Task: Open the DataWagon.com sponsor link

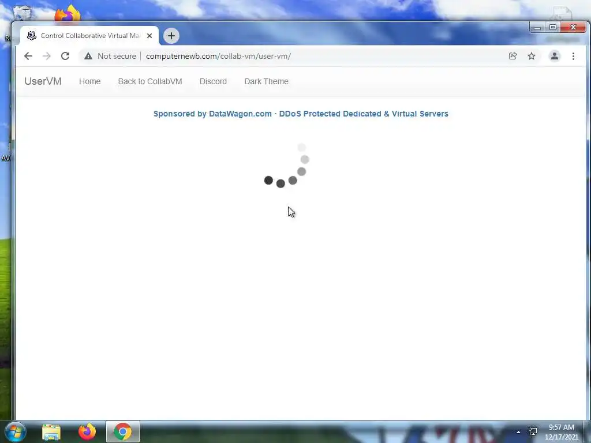Action: pos(301,114)
